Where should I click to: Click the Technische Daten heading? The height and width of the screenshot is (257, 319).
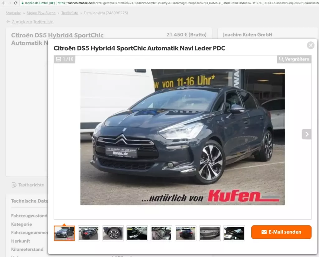point(30,201)
